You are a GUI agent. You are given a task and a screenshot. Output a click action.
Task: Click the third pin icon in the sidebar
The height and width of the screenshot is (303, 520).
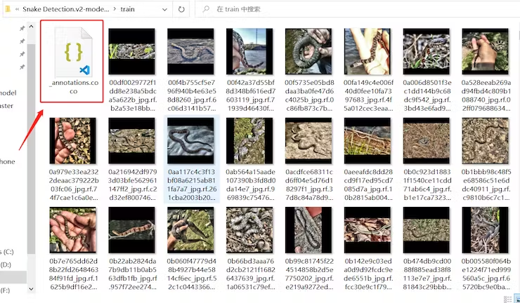(22, 54)
